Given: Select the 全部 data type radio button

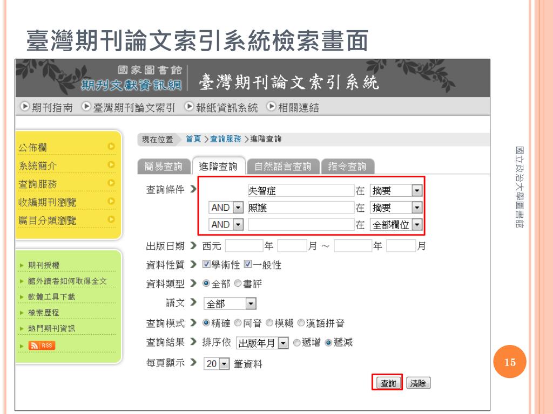Looking at the screenshot, I should point(206,284).
